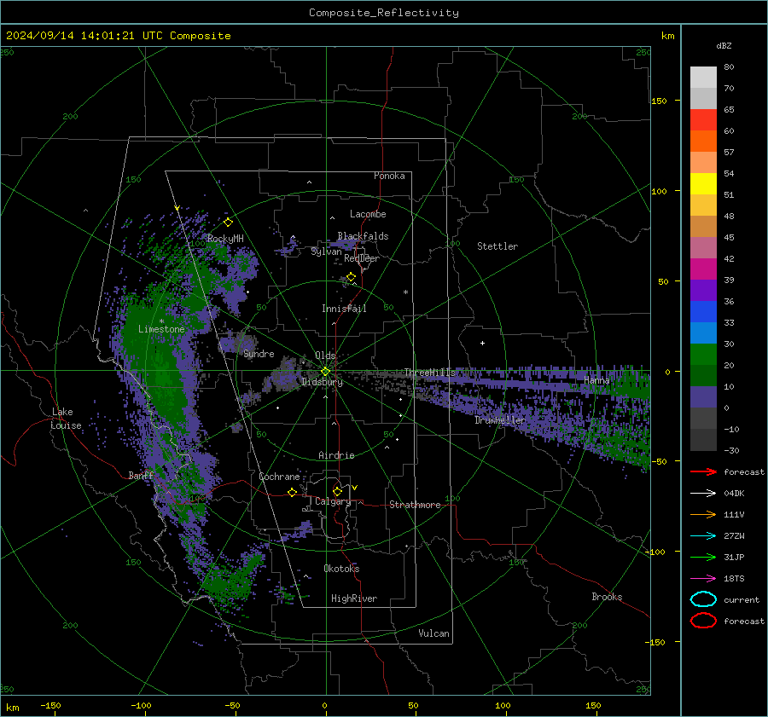The height and width of the screenshot is (717, 768).
Task: Click the Composite_Reflectivity title
Action: tap(384, 13)
